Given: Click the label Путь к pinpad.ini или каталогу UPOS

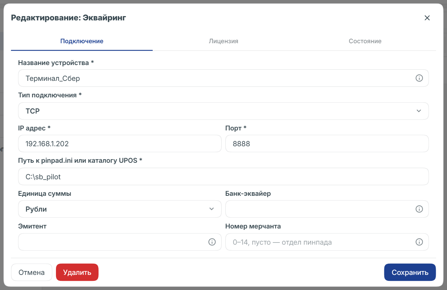Looking at the screenshot, I should [x=80, y=161].
